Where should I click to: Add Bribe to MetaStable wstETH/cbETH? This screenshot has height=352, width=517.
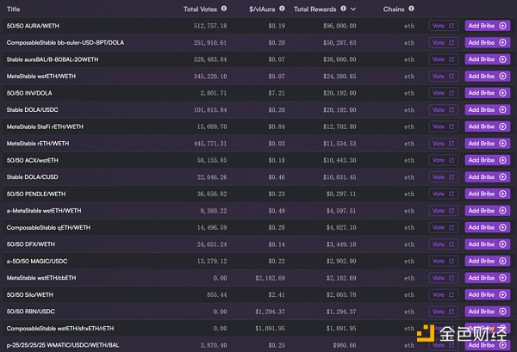click(488, 278)
